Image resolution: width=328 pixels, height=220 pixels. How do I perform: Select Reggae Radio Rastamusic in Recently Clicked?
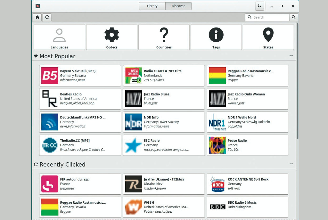tap(83, 203)
